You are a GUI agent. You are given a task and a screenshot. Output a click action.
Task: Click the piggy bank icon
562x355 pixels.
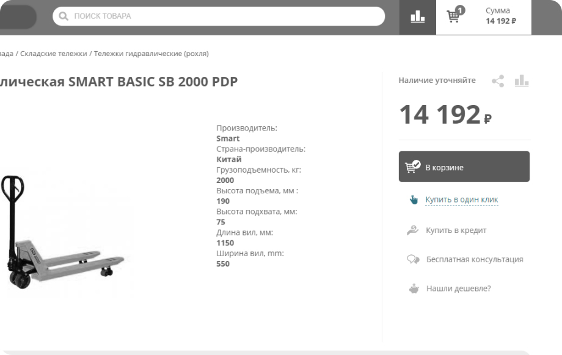click(x=413, y=289)
